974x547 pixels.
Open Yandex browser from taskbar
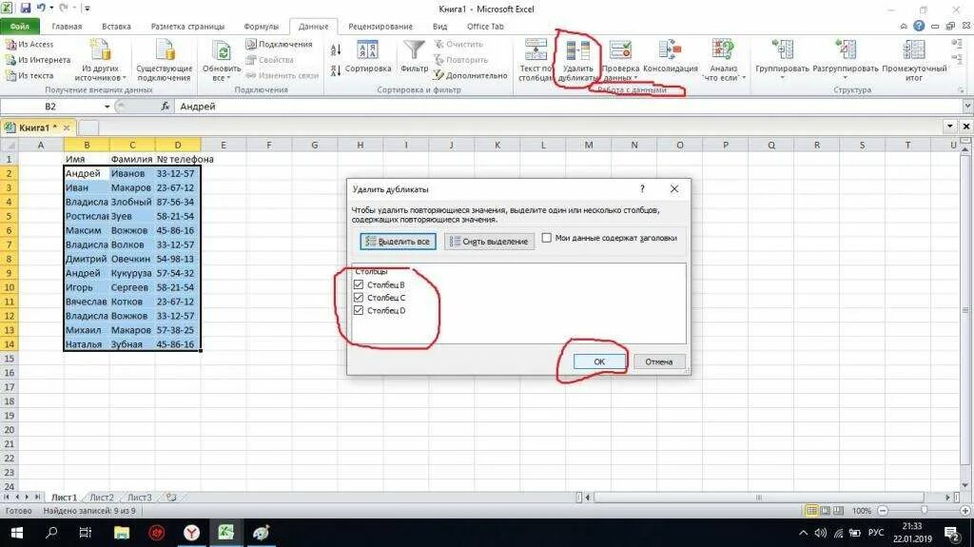point(191,533)
